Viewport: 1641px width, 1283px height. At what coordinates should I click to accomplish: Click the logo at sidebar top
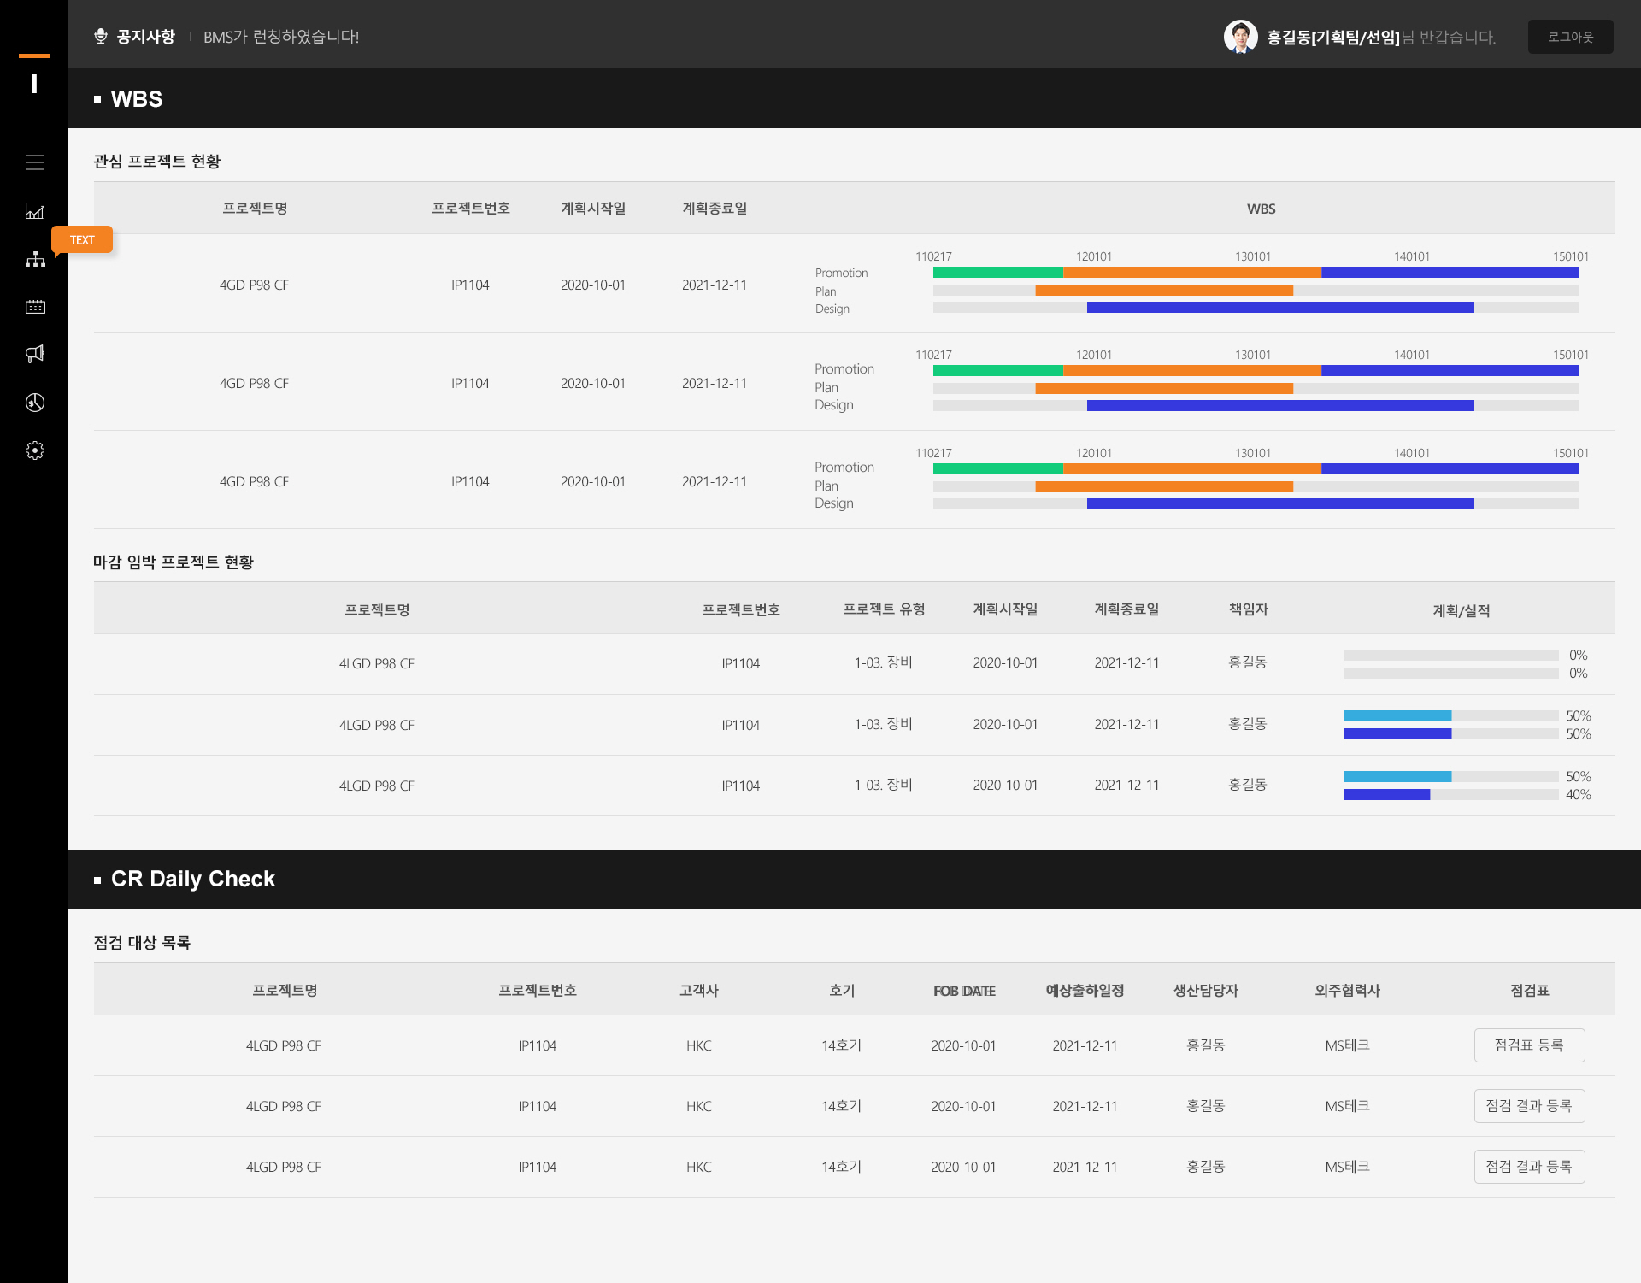34,75
